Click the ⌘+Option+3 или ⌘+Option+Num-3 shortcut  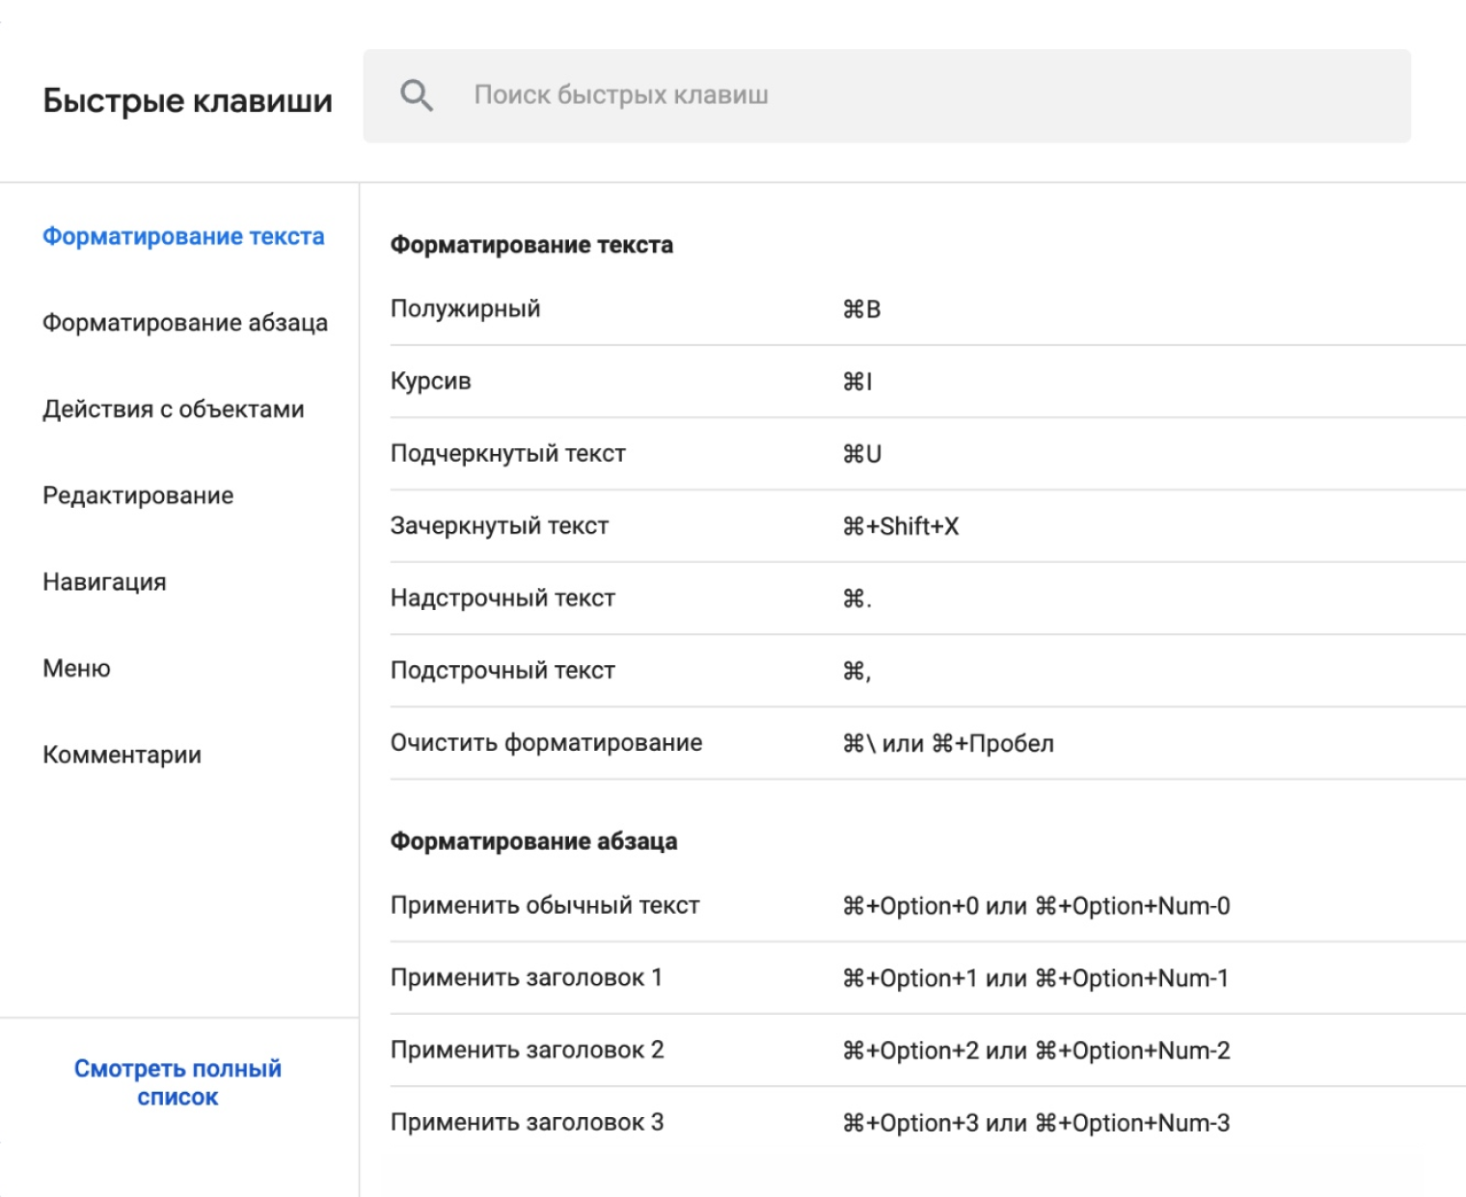1036,1123
